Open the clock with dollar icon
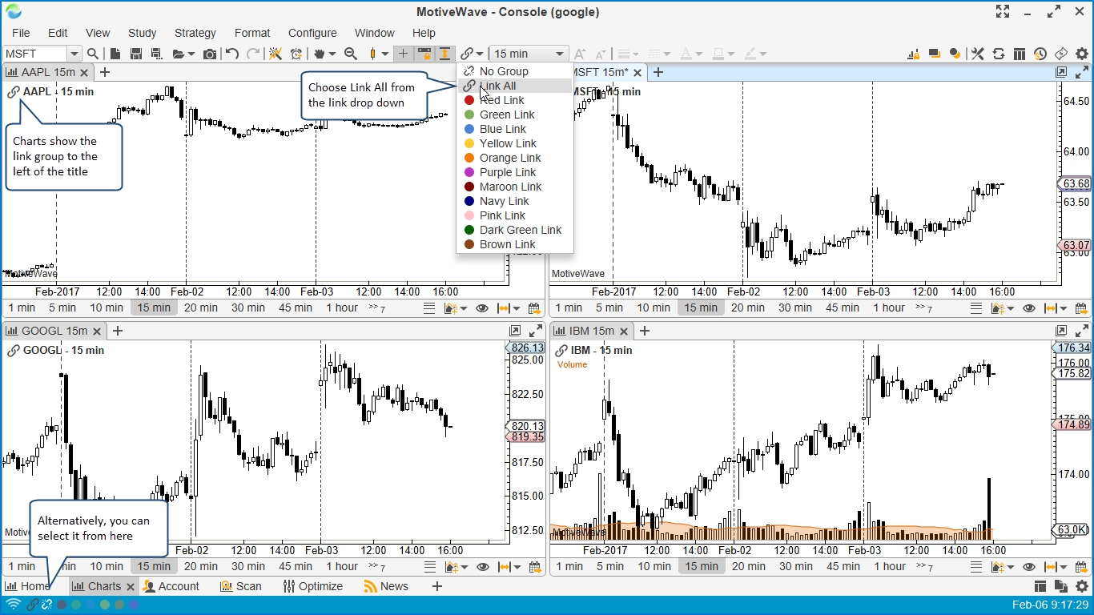The width and height of the screenshot is (1094, 615). [x=1040, y=54]
